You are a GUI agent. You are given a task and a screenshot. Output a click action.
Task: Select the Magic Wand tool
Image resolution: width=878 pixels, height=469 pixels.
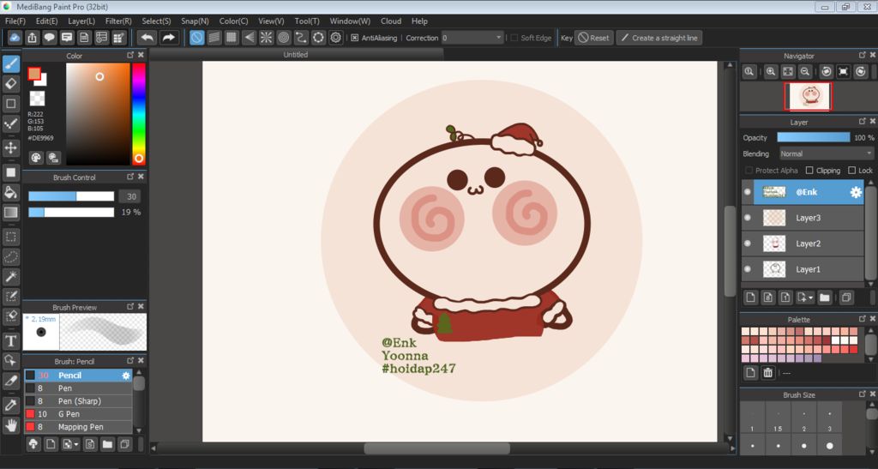pos(10,276)
